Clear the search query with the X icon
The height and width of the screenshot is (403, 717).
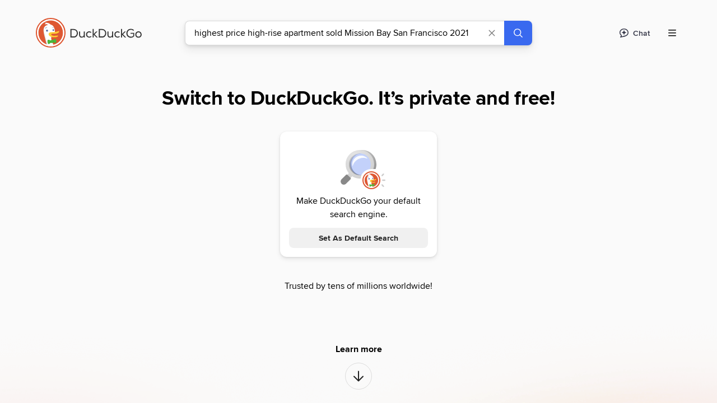tap(492, 33)
